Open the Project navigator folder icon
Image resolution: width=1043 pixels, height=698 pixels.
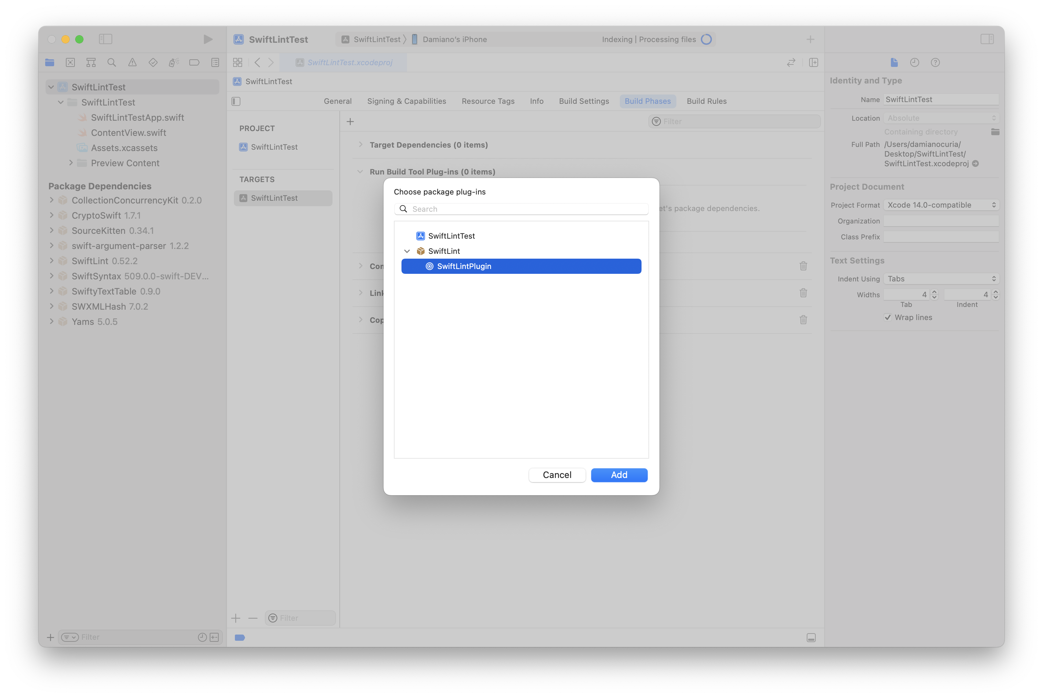(x=50, y=62)
